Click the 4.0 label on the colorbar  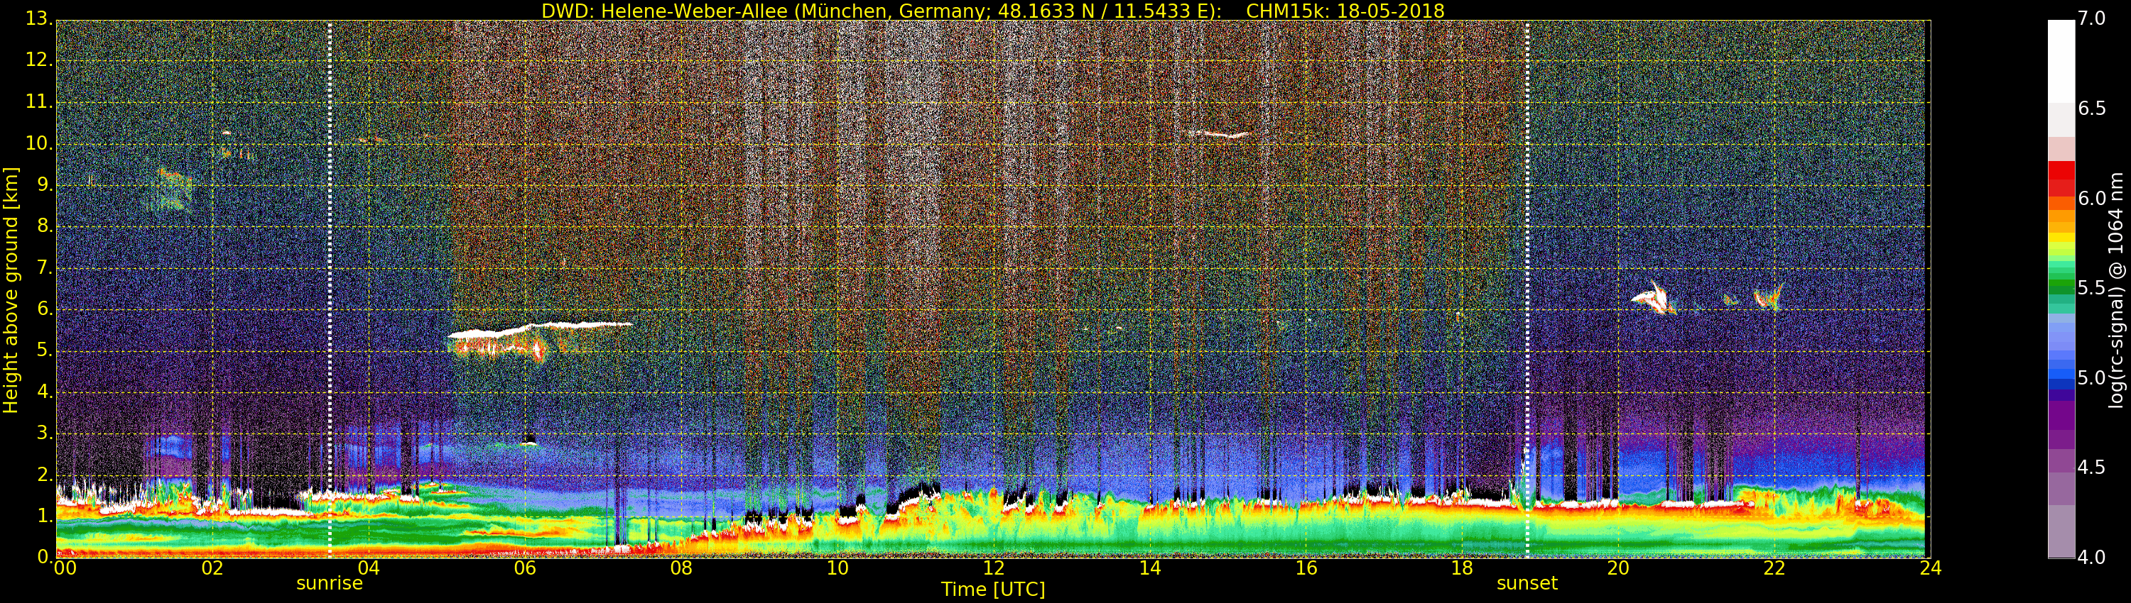click(2092, 558)
